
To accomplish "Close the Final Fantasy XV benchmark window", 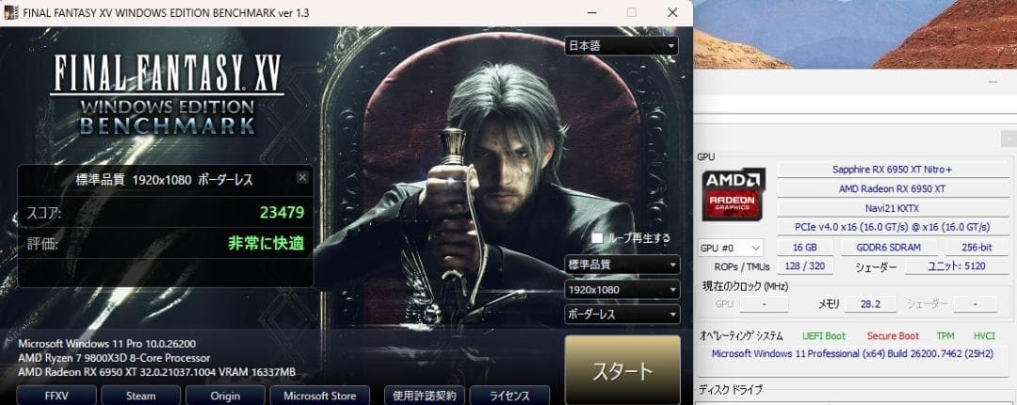I will click(671, 13).
